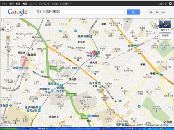Open the ニュース menu item
The image size is (174, 130).
tap(33, 4)
